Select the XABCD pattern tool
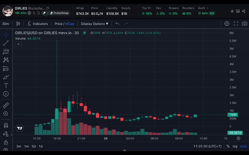 pos(6,60)
